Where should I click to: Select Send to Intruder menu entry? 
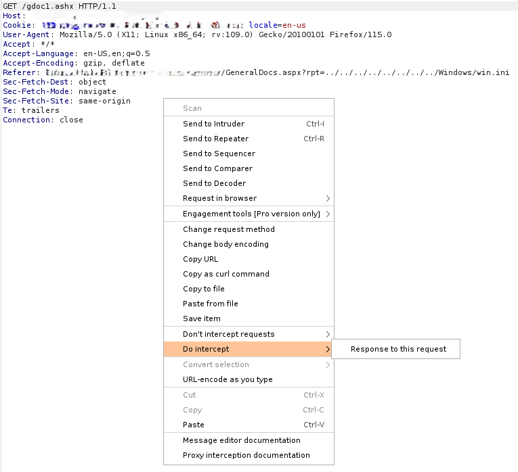[249, 124]
